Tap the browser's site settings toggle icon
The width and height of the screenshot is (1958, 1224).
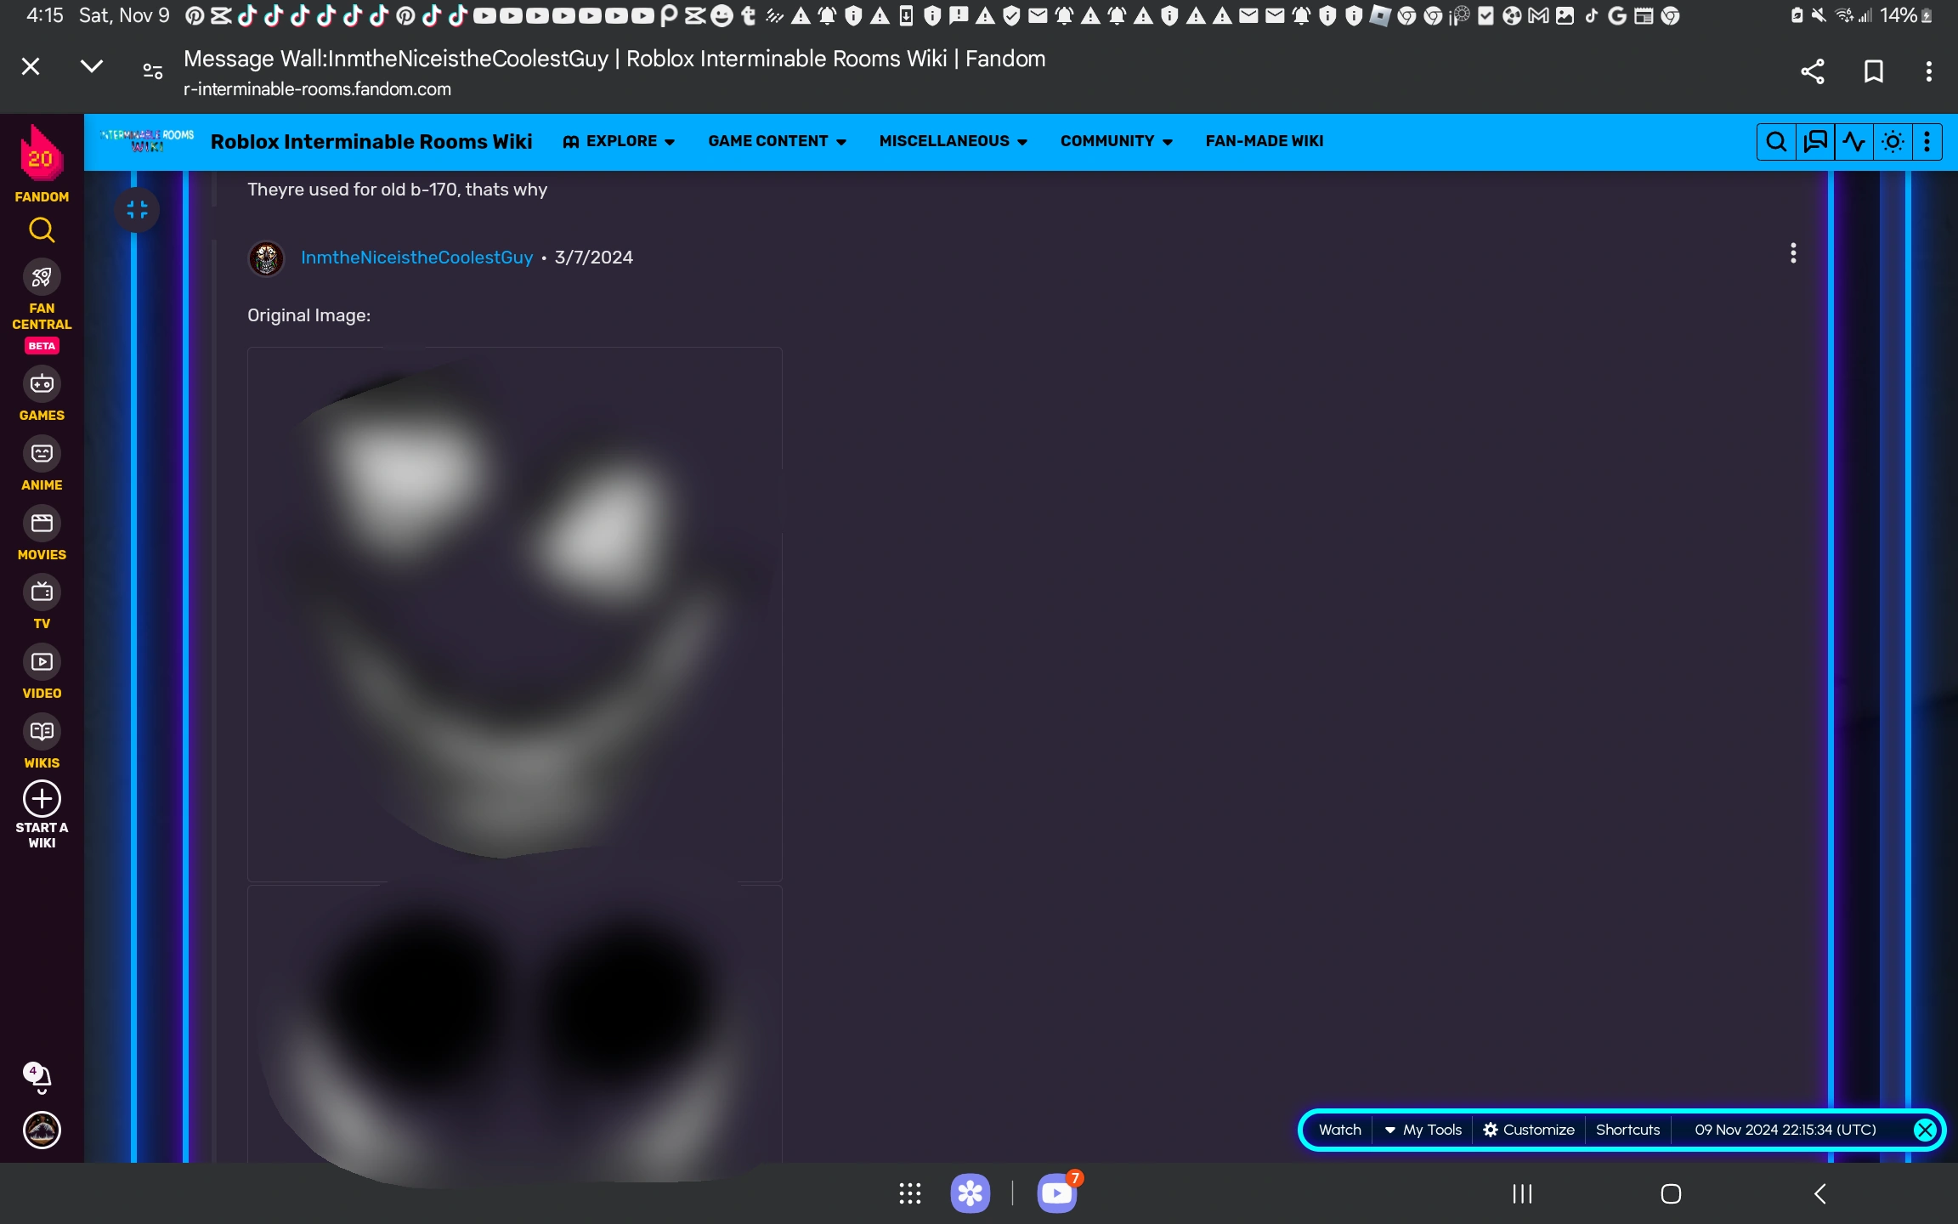[x=153, y=71]
